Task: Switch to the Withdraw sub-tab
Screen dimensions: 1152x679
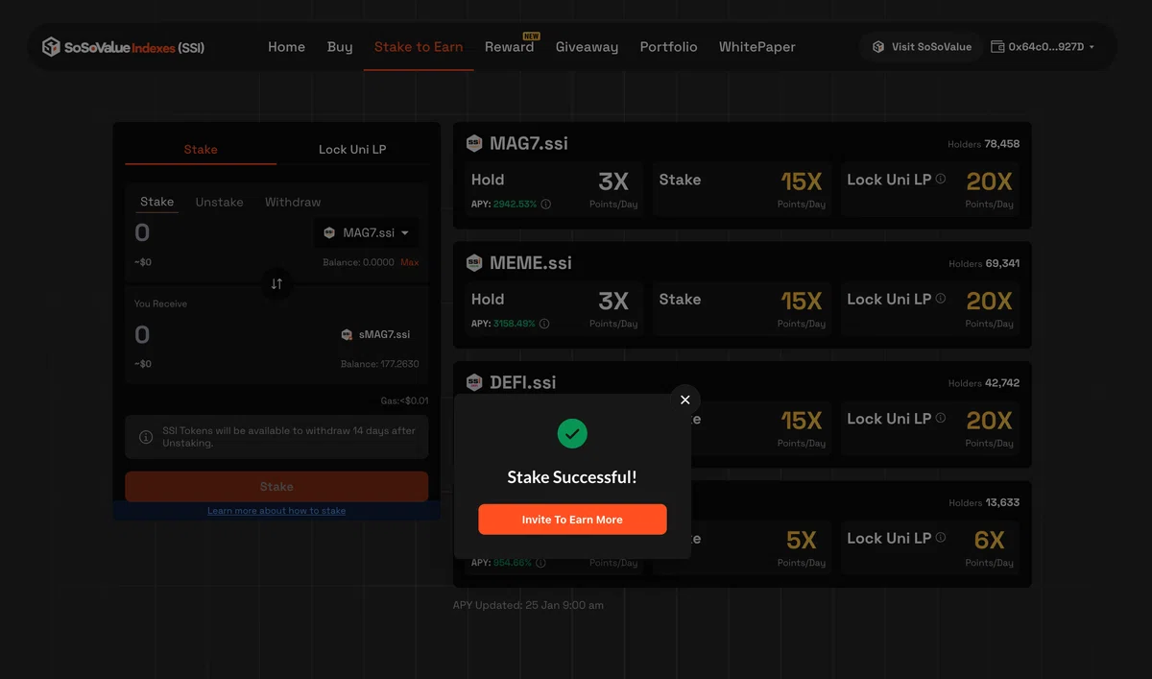Action: (293, 203)
